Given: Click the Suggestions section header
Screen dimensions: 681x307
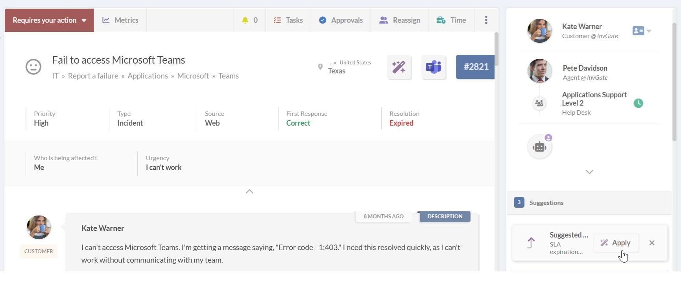Looking at the screenshot, I should [x=589, y=203].
